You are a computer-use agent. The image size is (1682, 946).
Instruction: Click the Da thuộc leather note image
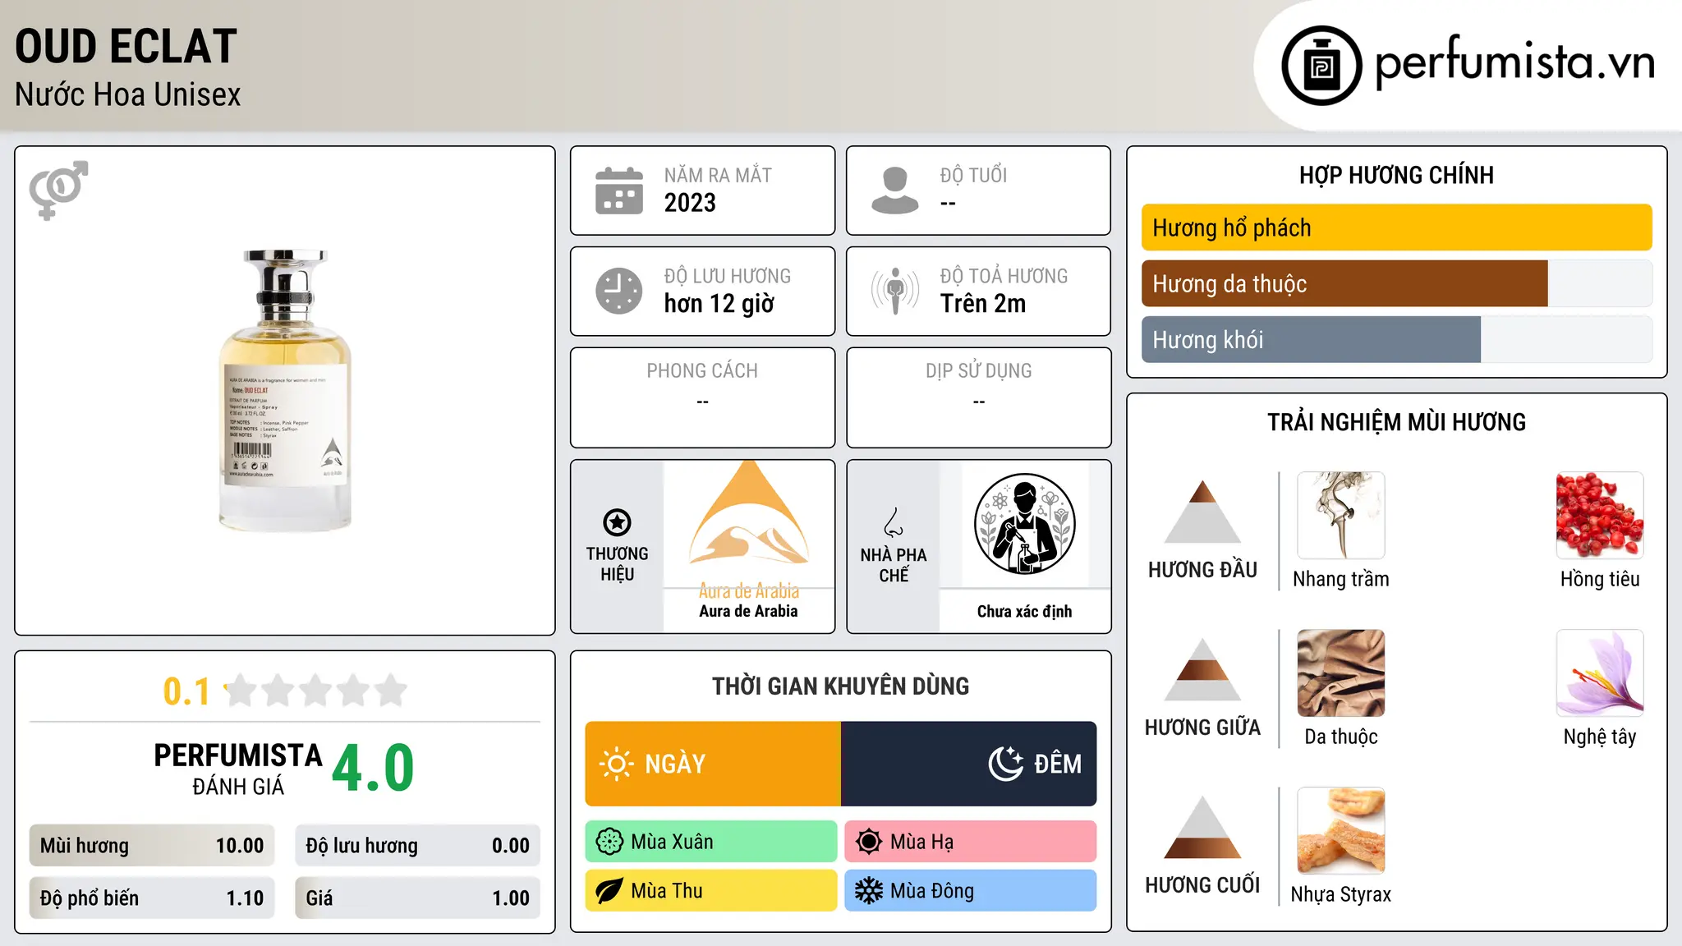pyautogui.click(x=1341, y=673)
